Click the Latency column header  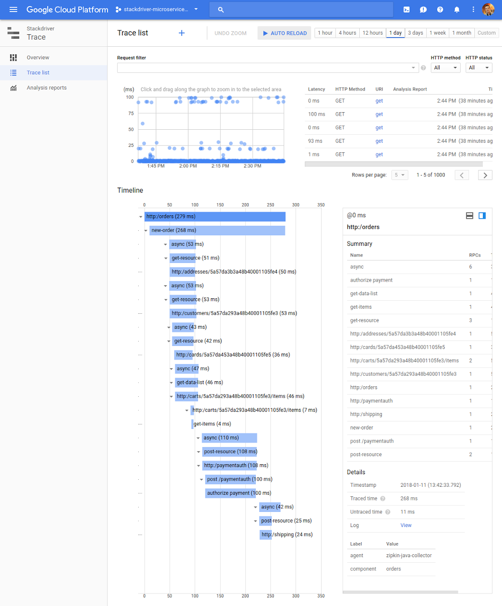317,90
